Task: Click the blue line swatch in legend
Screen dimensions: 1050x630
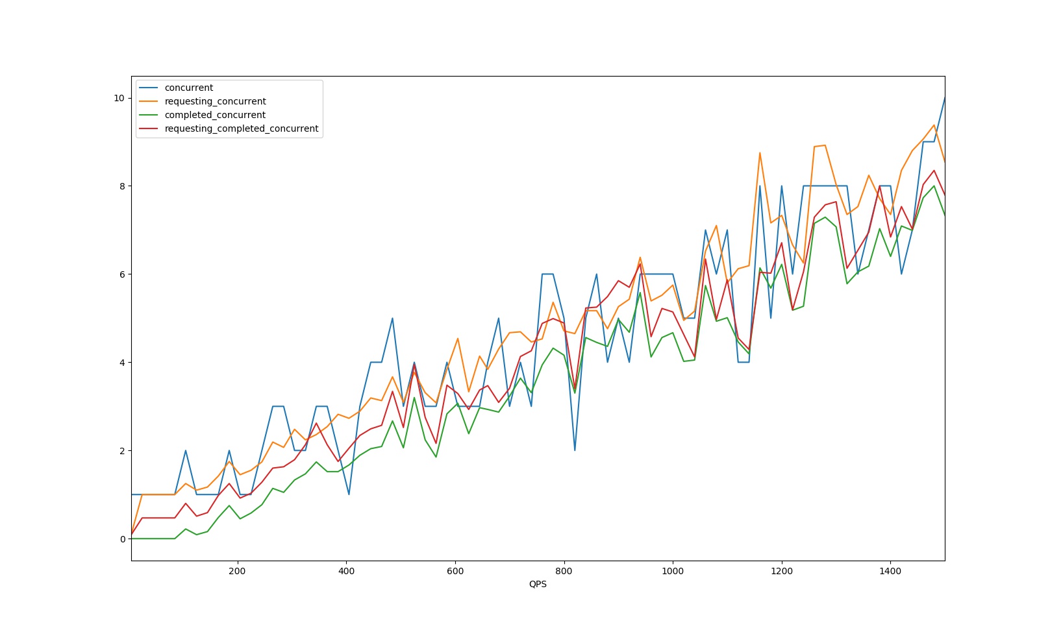Action: pos(149,88)
